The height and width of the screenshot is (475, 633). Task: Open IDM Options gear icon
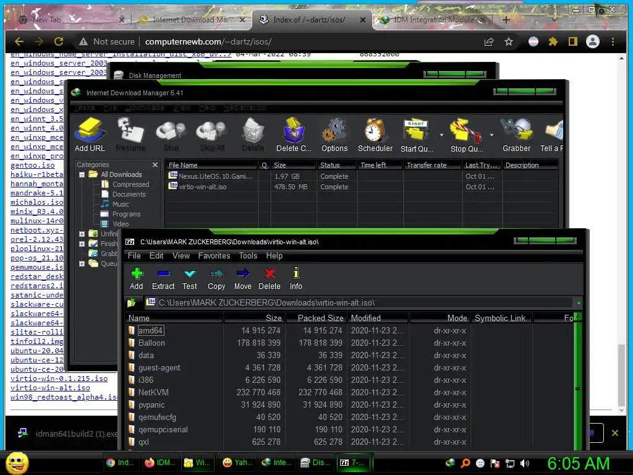334,135
